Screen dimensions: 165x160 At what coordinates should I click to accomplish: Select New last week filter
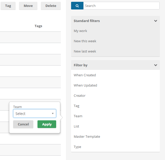point(85,51)
